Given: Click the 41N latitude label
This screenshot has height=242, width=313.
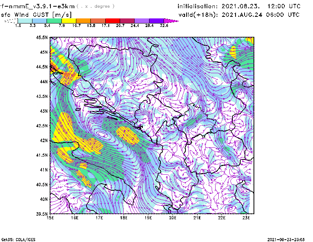Looking at the screenshot, I should tap(44, 170).
